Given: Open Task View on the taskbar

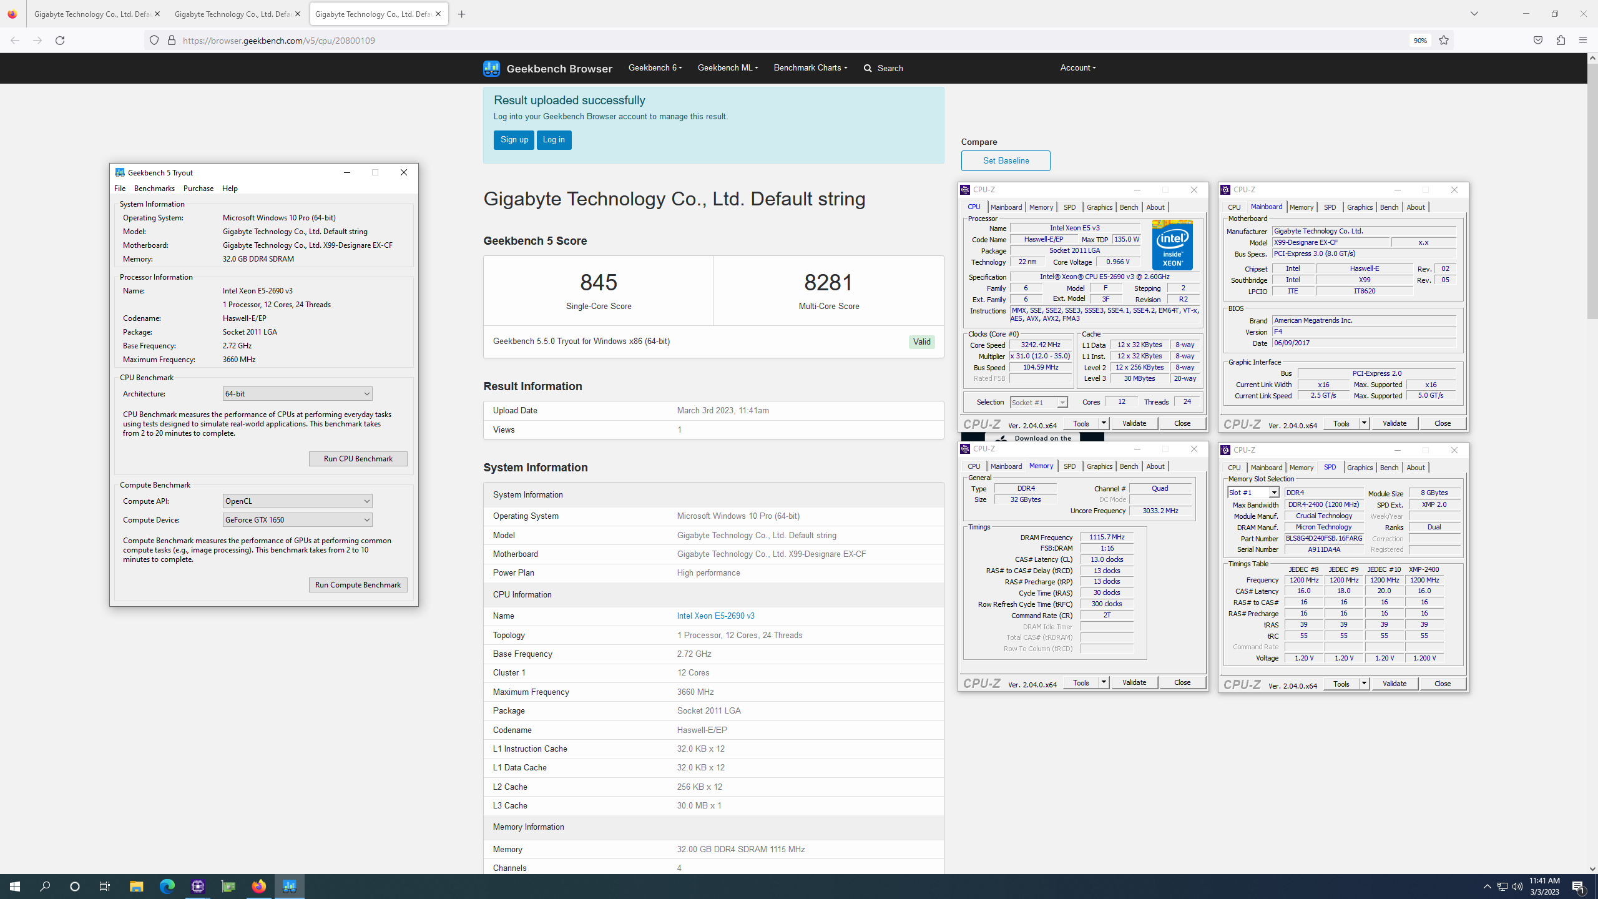Looking at the screenshot, I should 105,887.
